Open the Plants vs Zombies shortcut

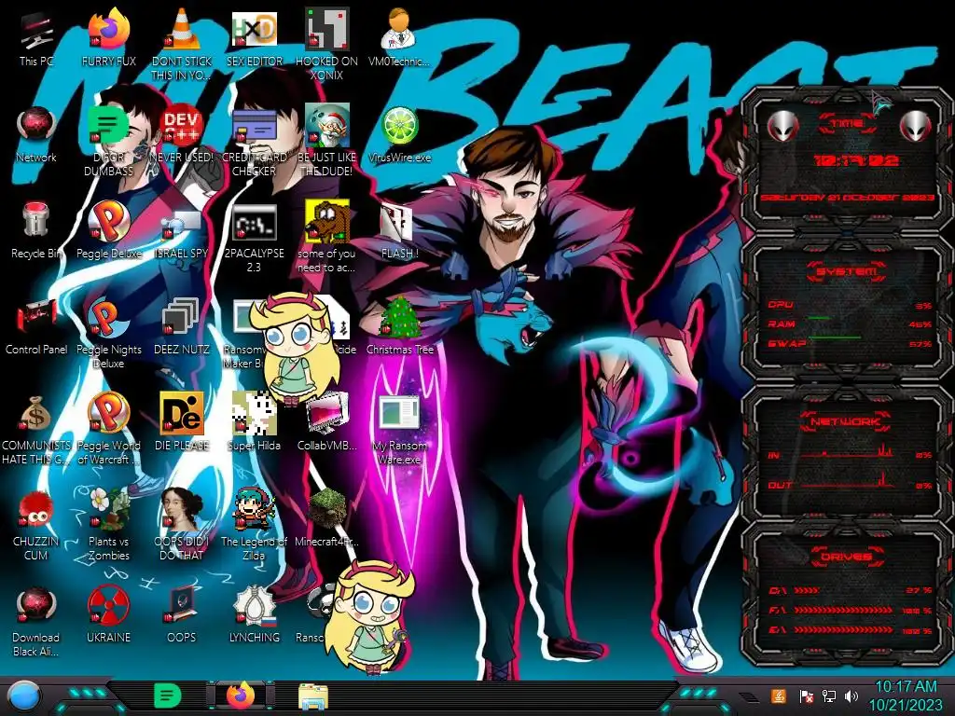click(x=108, y=524)
